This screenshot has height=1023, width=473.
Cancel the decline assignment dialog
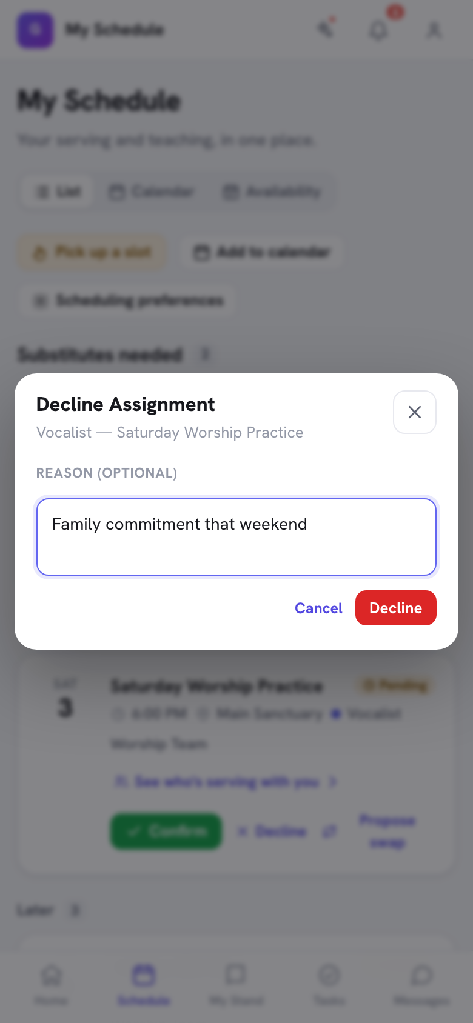(x=318, y=608)
